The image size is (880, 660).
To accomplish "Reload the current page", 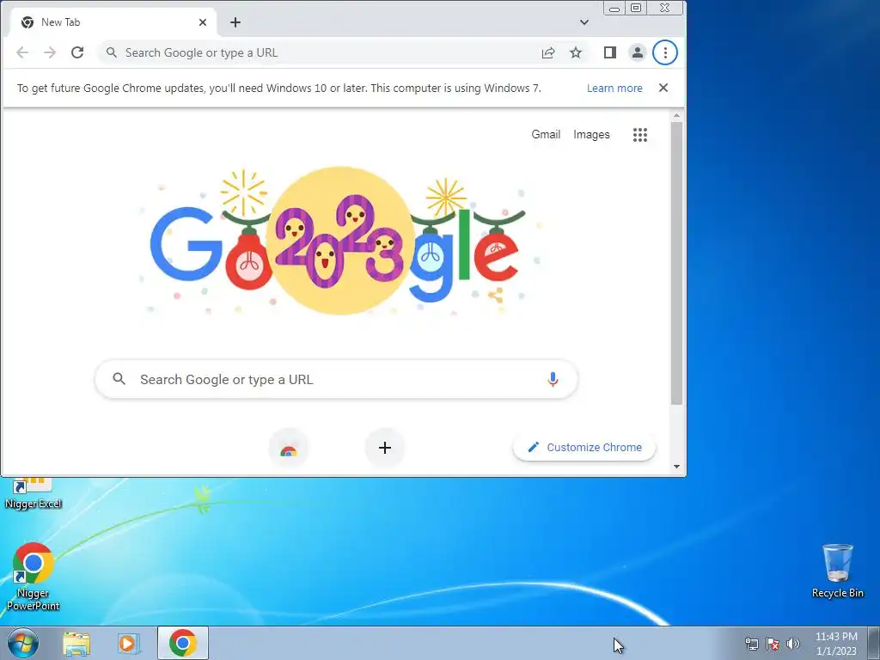I will [77, 52].
